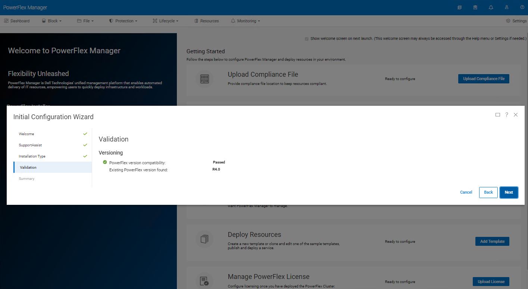Expand the Lifecycle dropdown
Screen dimensions: 528x289
(x=165, y=21)
